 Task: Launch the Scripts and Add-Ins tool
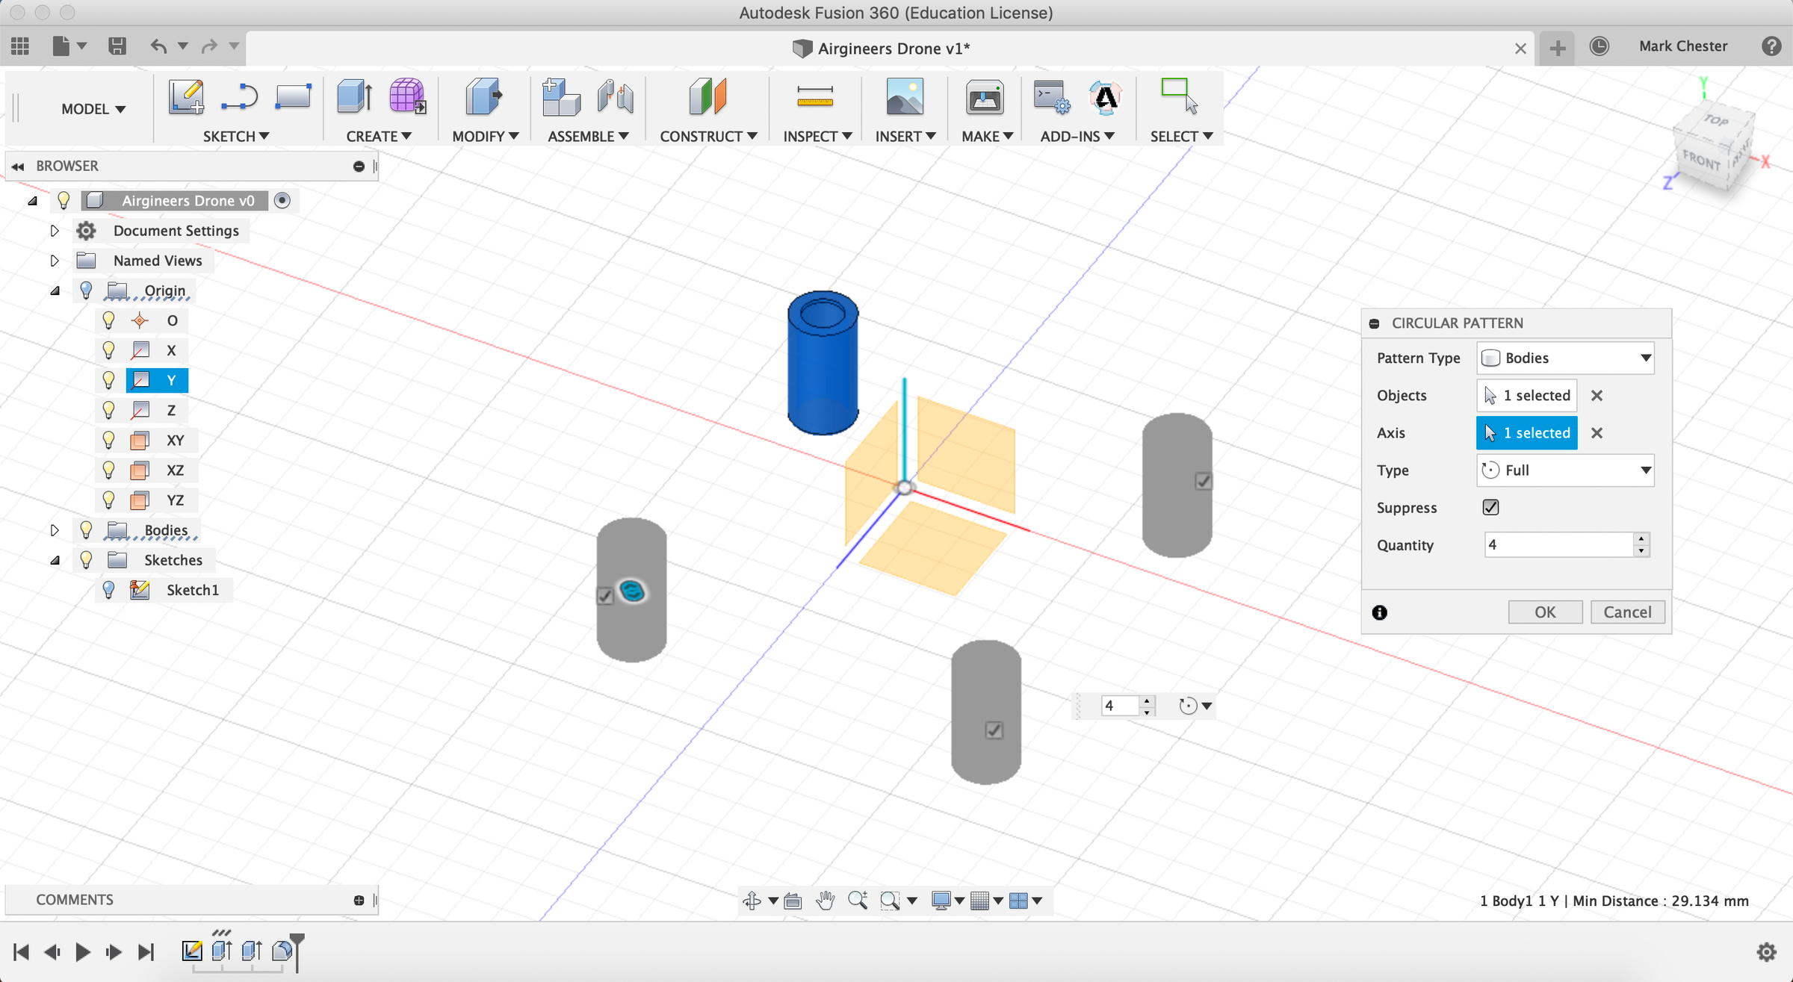pos(1050,97)
